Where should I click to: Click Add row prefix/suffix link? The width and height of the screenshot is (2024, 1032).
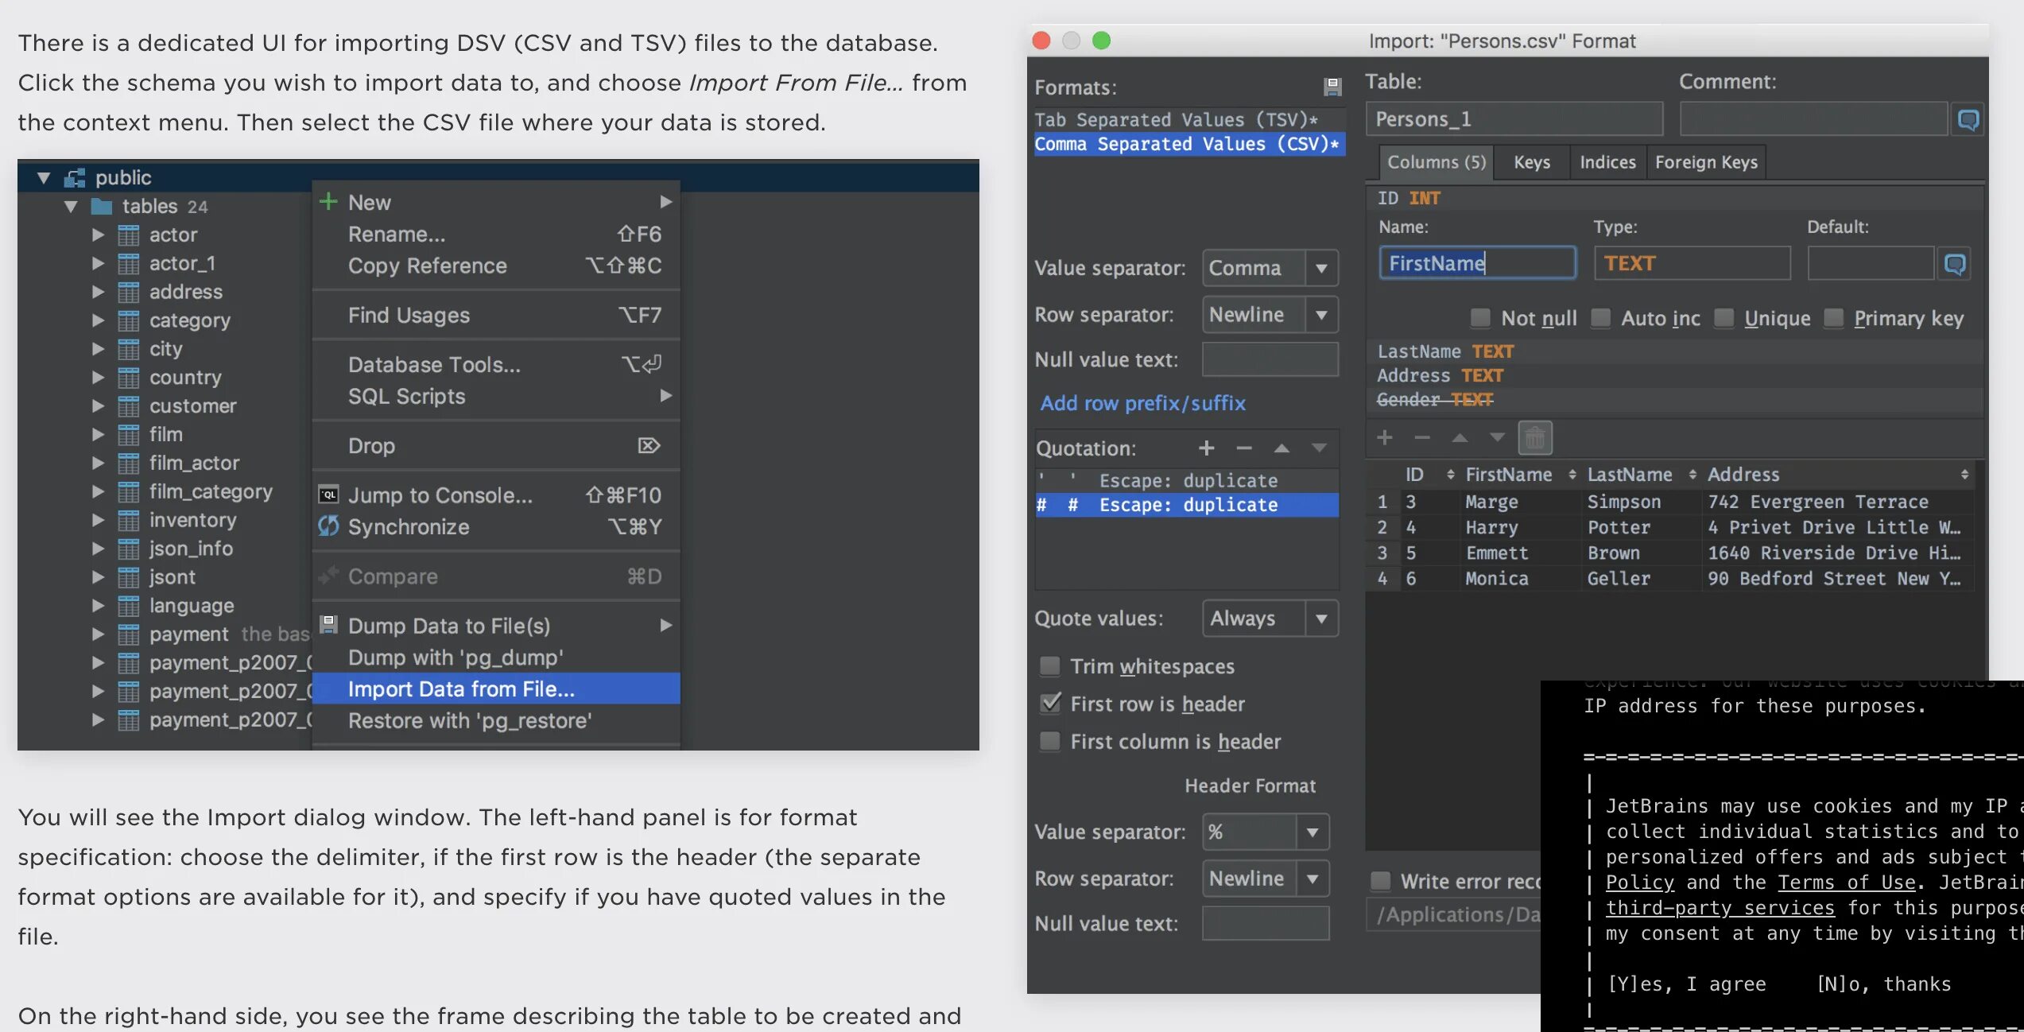pyautogui.click(x=1142, y=403)
